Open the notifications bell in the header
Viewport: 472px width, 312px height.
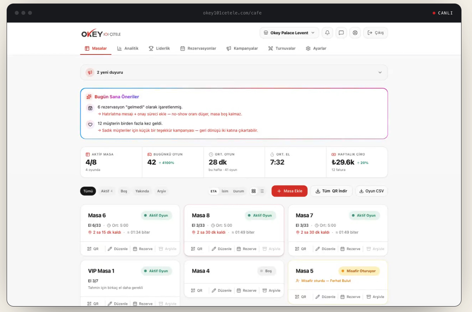click(x=327, y=33)
